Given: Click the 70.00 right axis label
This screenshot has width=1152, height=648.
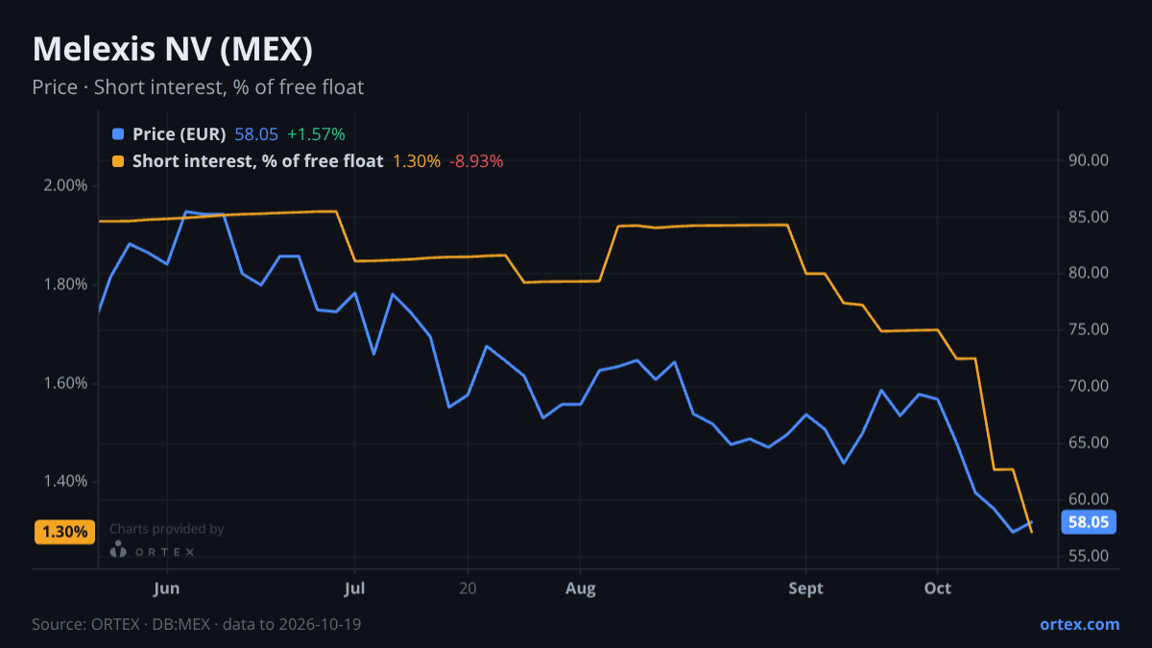Looking at the screenshot, I should 1089,386.
